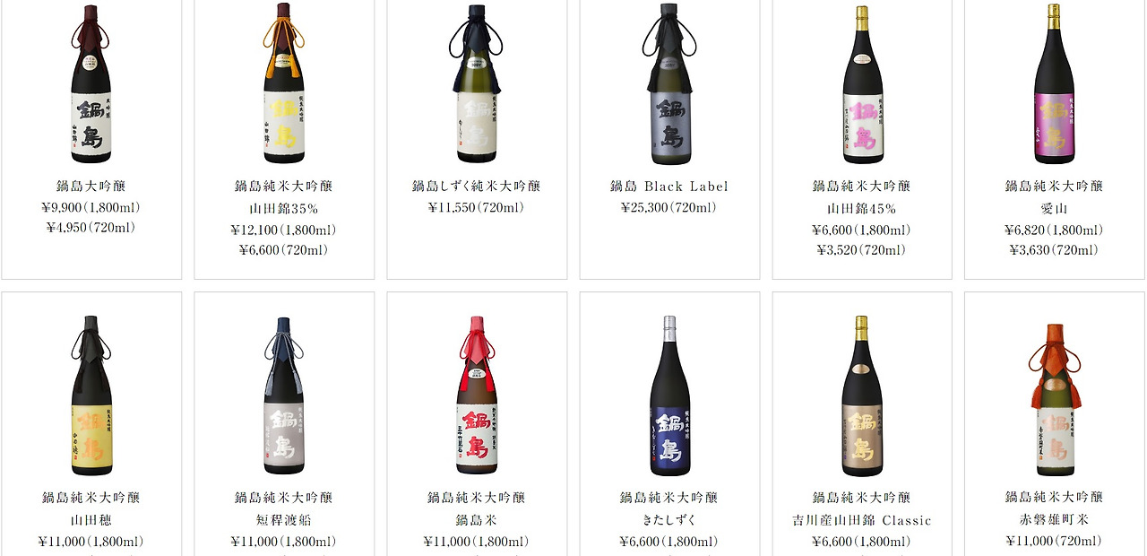
Task: View the 吉川産山田錦 Classic bottle image
Action: click(862, 395)
